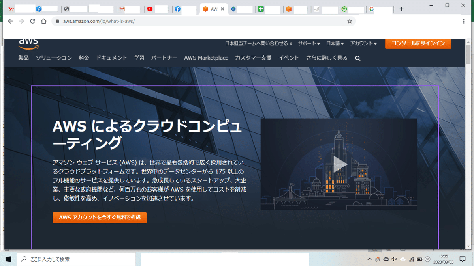Click the browser reload icon
Image resolution: width=474 pixels, height=266 pixels.
click(x=32, y=21)
